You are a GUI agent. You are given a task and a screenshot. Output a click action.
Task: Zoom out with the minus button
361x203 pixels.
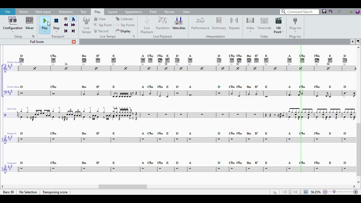tap(325, 192)
